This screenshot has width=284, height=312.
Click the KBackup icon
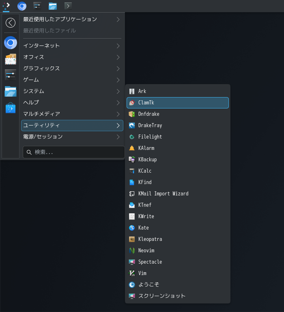(x=132, y=160)
